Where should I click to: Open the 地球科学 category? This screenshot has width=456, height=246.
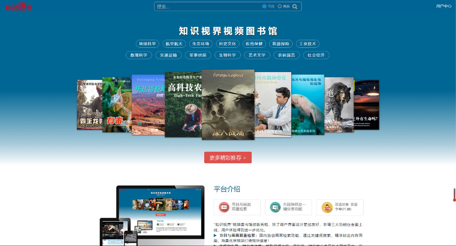(x=147, y=44)
